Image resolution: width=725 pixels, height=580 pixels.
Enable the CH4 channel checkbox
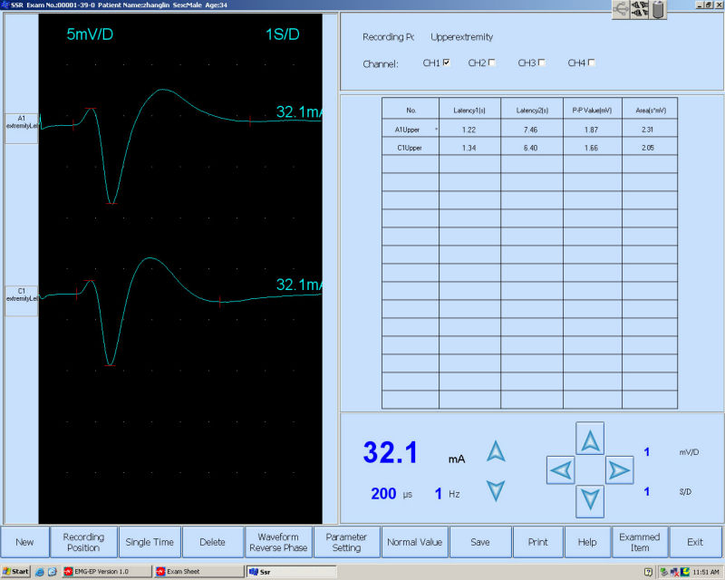592,63
